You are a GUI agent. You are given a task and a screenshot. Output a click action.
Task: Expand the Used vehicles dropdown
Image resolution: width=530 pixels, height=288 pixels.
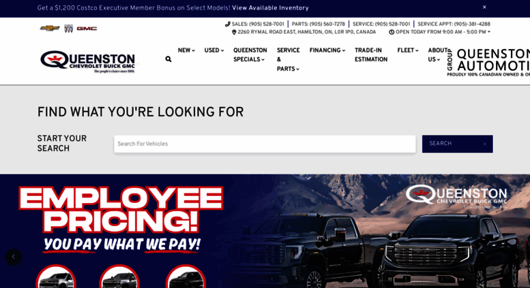[214, 50]
